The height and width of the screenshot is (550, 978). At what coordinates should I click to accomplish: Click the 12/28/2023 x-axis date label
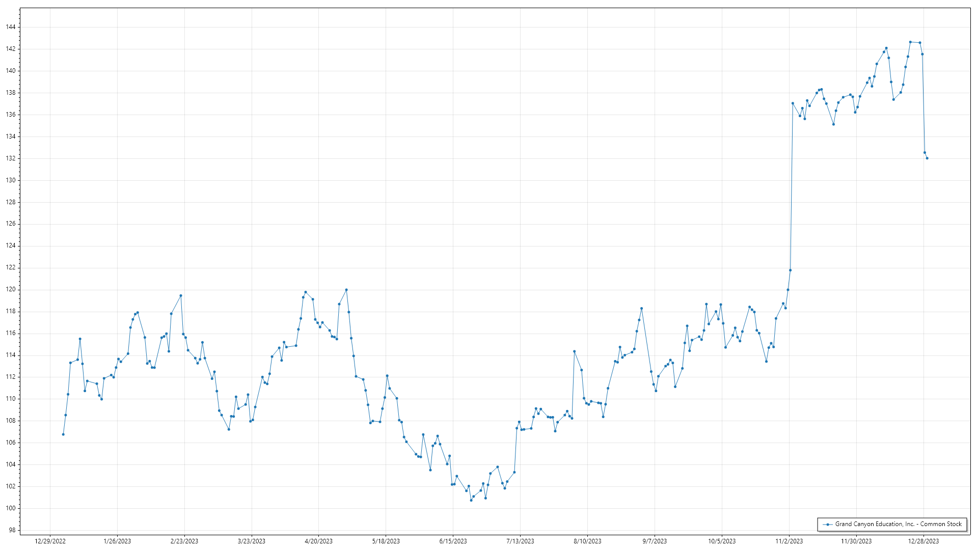click(x=923, y=541)
